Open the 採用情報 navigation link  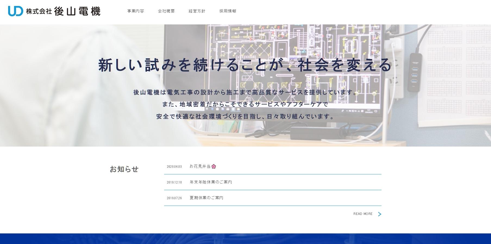(x=228, y=11)
